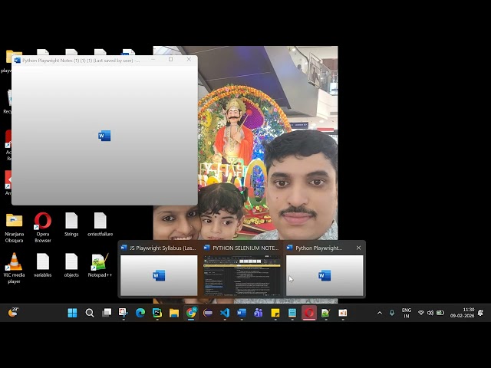The width and height of the screenshot is (491, 368).
Task: Launch Notepad++ from the desktop
Action: pos(100,262)
